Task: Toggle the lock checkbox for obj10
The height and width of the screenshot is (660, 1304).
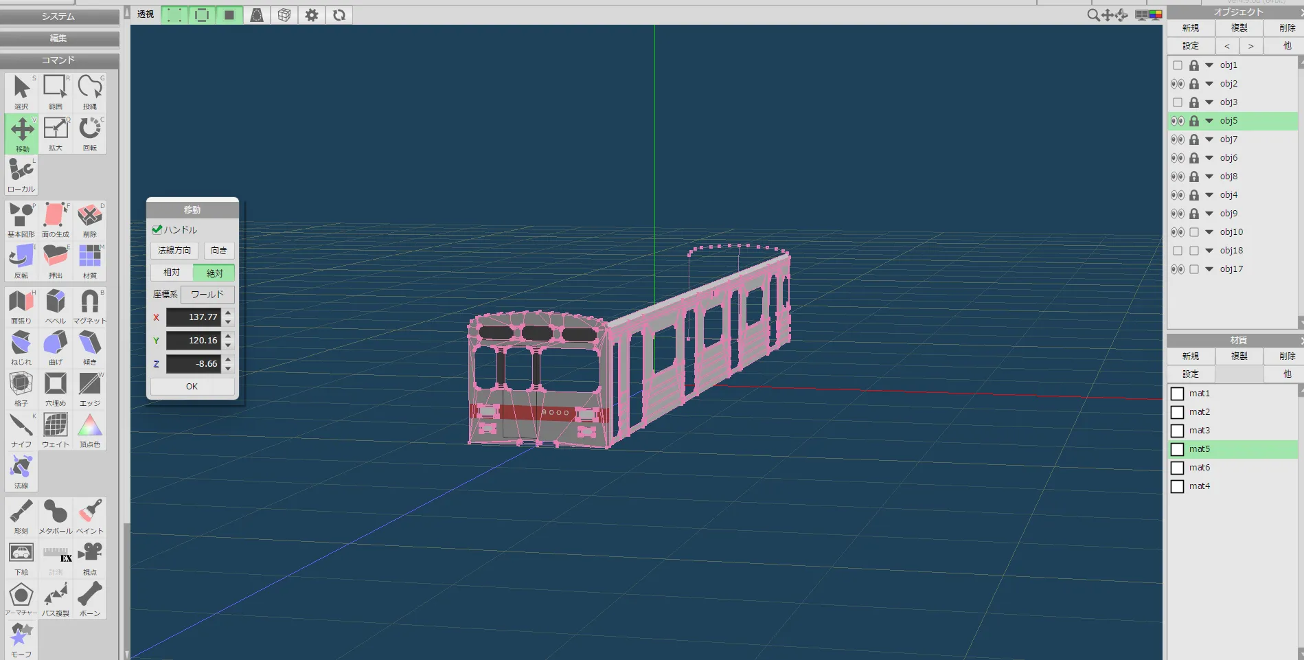Action: [1194, 232]
